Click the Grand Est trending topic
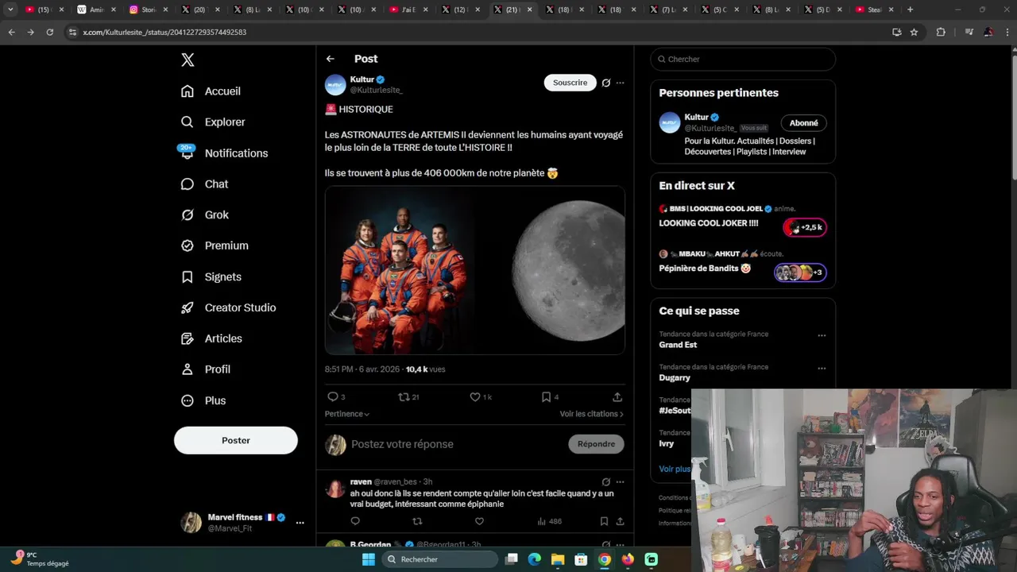Viewport: 1017px width, 572px height. coord(678,345)
